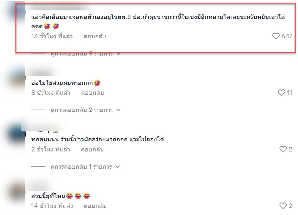Reply to the 2-hour-old comment

(92, 149)
